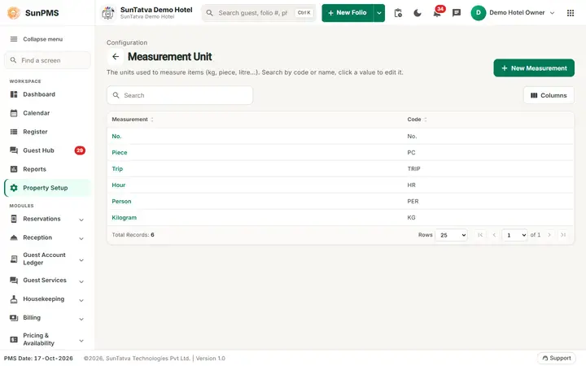Viewport: 586px width, 366px height.
Task: Click the Support button
Action: point(557,358)
